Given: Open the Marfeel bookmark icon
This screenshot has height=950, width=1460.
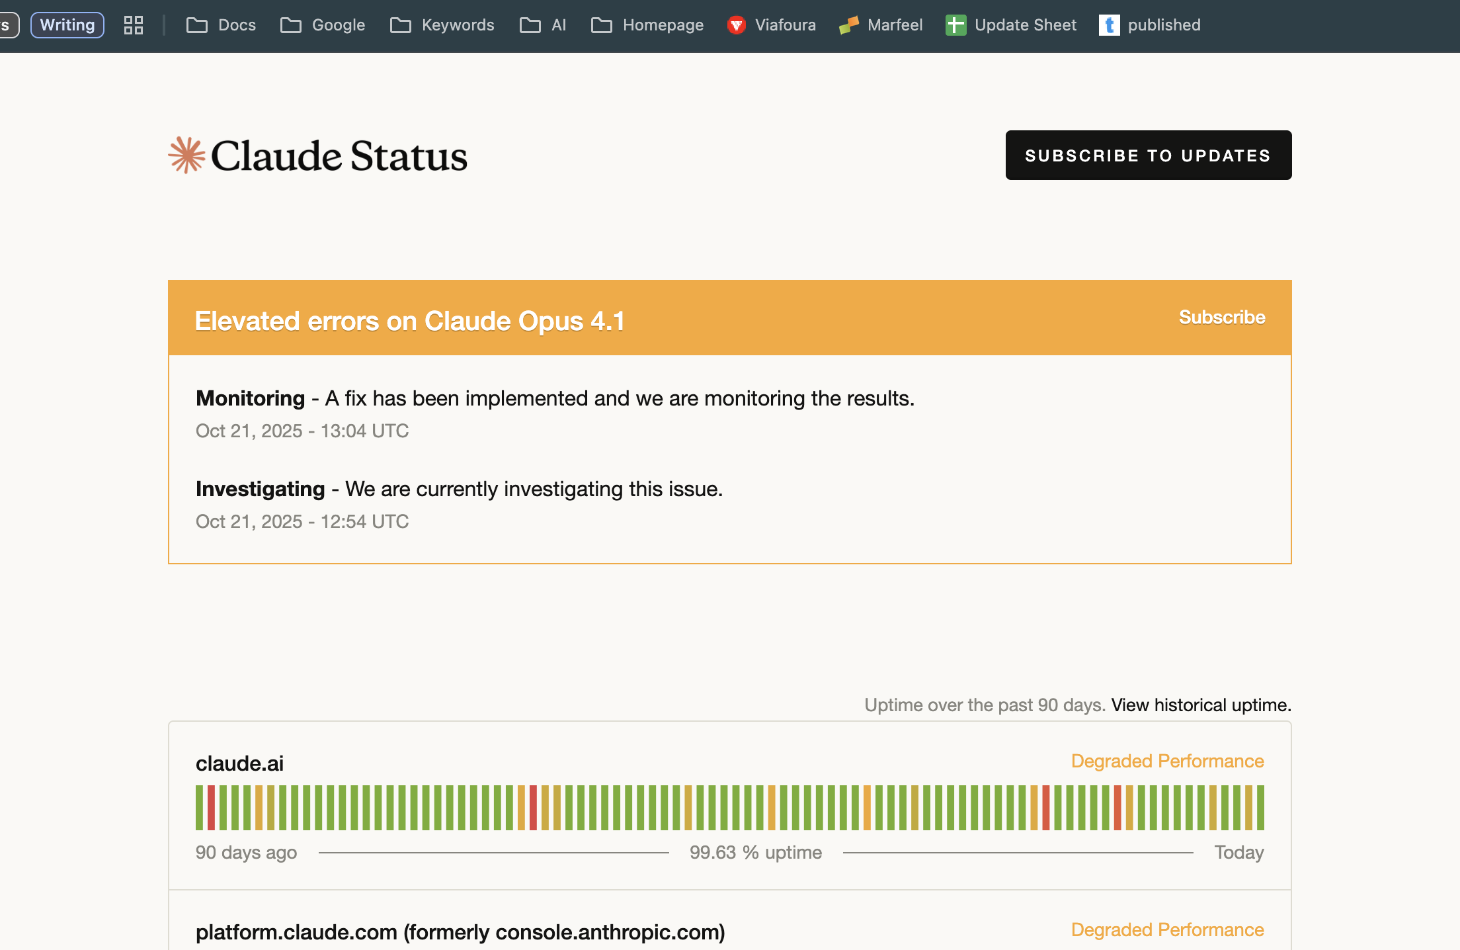Looking at the screenshot, I should click(x=848, y=25).
